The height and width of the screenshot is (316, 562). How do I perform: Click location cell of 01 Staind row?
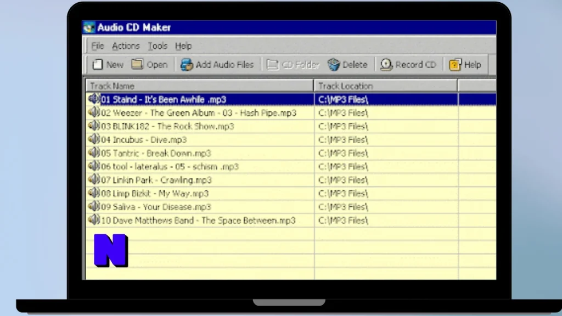pos(386,99)
